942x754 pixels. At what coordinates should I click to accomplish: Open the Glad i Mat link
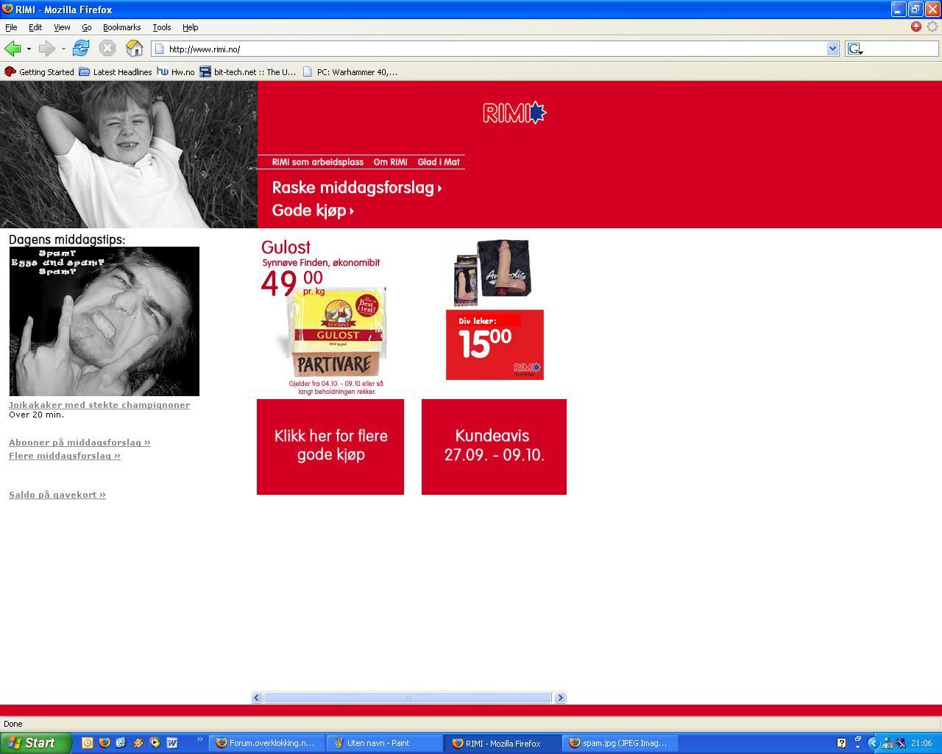click(x=439, y=162)
